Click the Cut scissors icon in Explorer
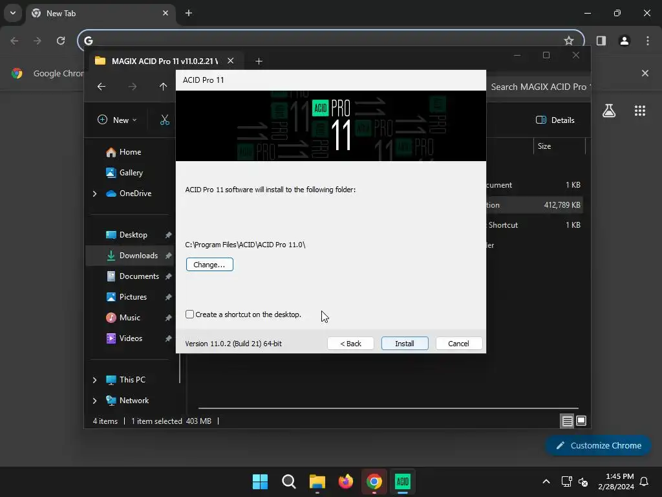 [165, 120]
